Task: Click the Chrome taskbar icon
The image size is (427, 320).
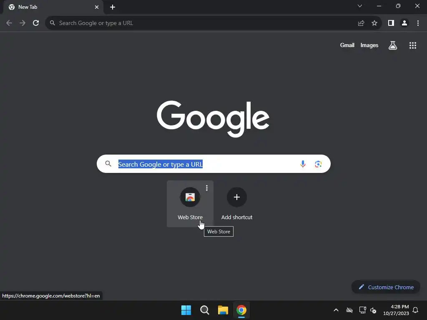Action: pyautogui.click(x=241, y=310)
